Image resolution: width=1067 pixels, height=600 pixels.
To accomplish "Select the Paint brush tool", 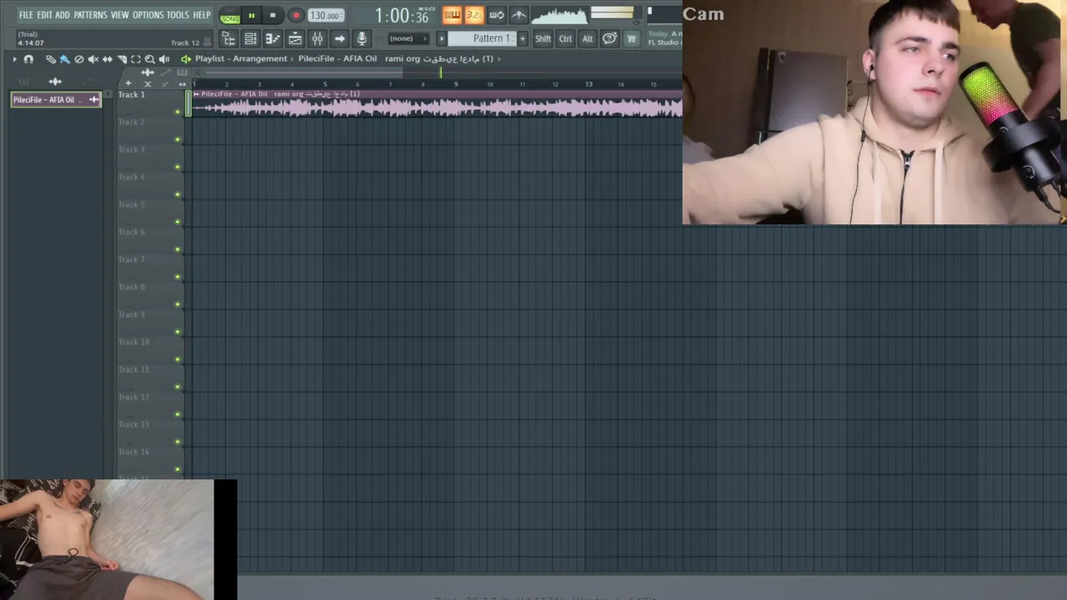I will 65,59.
